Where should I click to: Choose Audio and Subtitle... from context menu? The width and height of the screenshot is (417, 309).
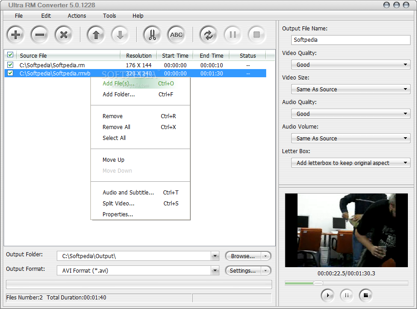click(x=140, y=192)
